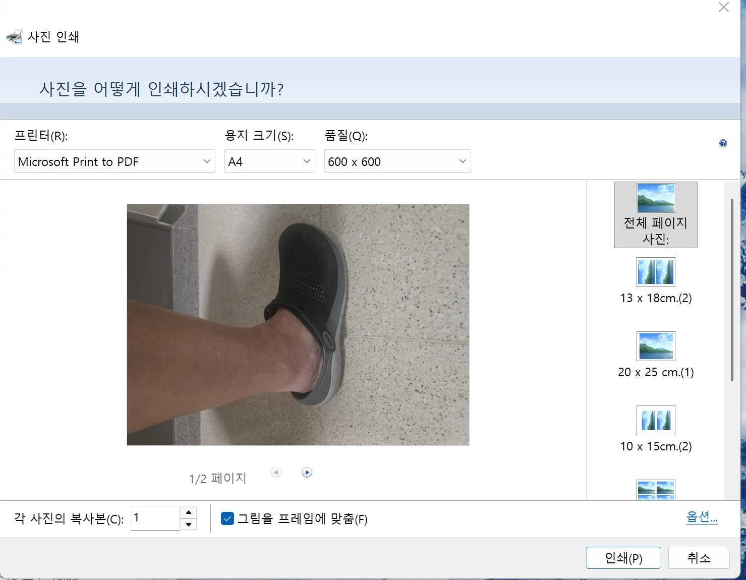Click the shoe photo print preview
This screenshot has width=746, height=580.
pos(298,325)
